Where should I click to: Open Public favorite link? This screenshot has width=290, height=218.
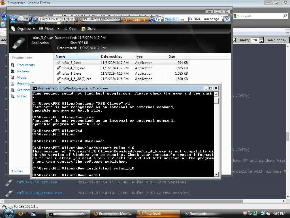coord(22,96)
